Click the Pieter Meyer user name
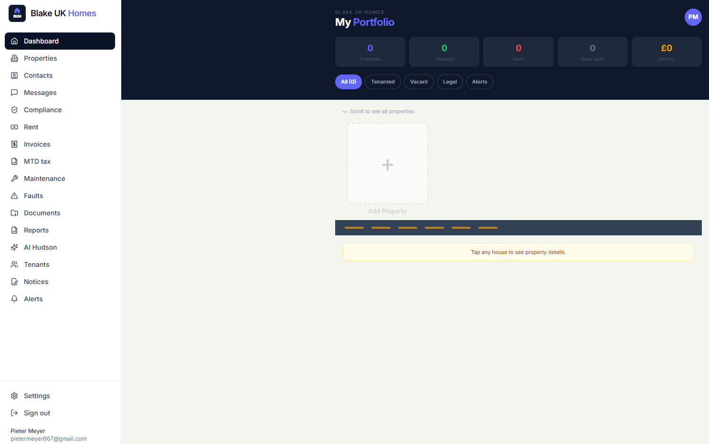The height and width of the screenshot is (444, 709). pos(28,431)
